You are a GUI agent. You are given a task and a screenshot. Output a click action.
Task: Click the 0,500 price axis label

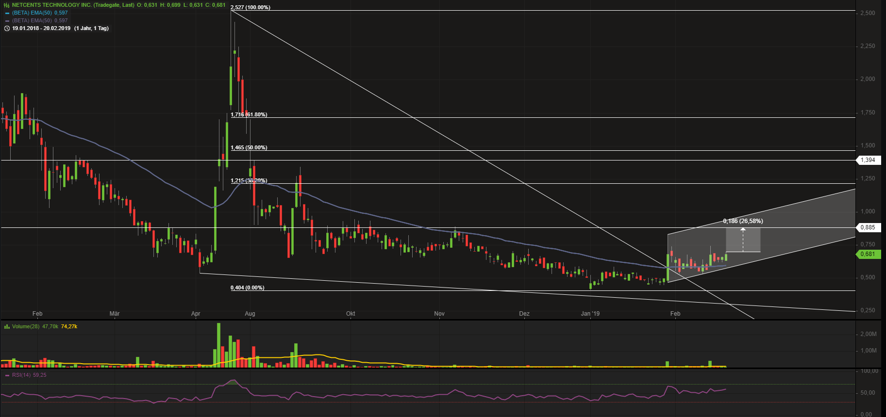pyautogui.click(x=868, y=277)
